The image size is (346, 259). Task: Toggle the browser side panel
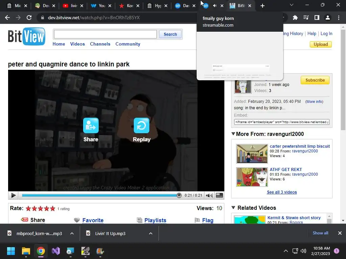pyautogui.click(x=317, y=18)
